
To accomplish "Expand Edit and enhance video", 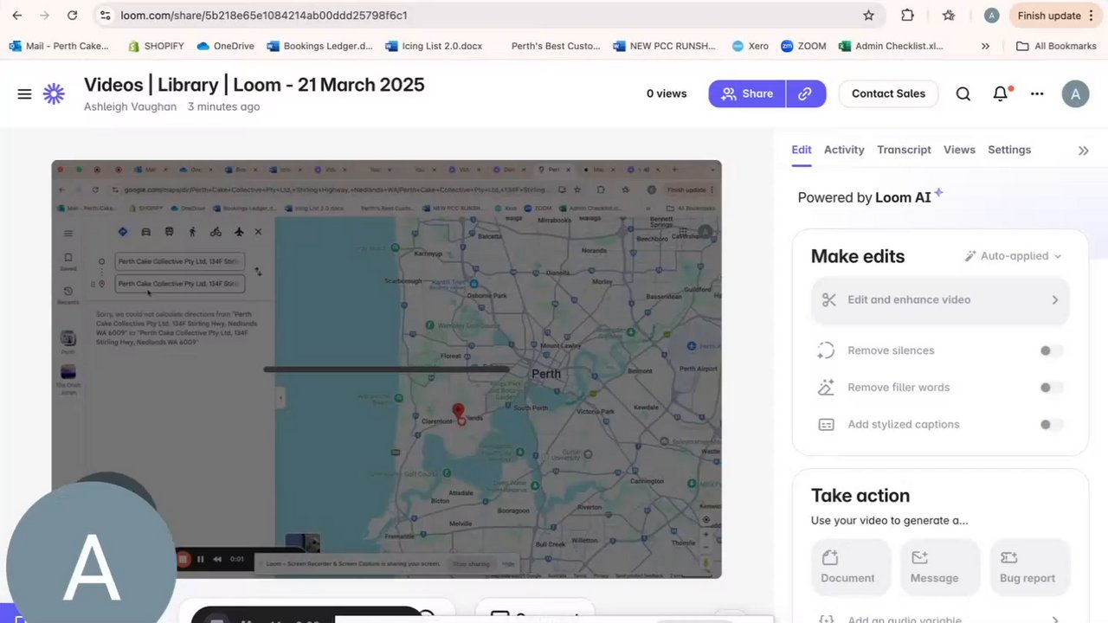I will point(940,300).
